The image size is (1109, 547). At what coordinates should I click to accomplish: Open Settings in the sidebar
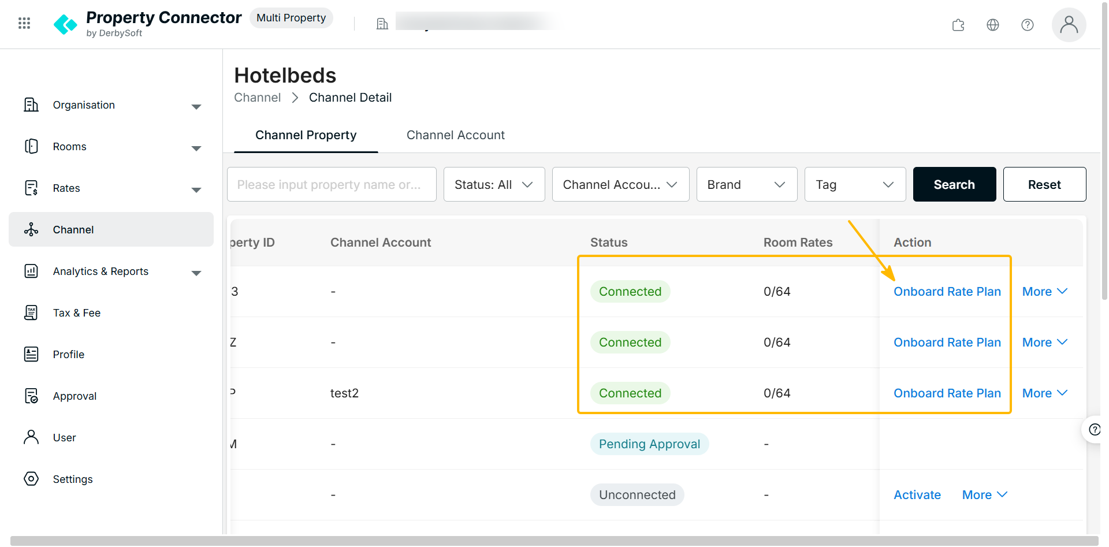click(x=111, y=479)
